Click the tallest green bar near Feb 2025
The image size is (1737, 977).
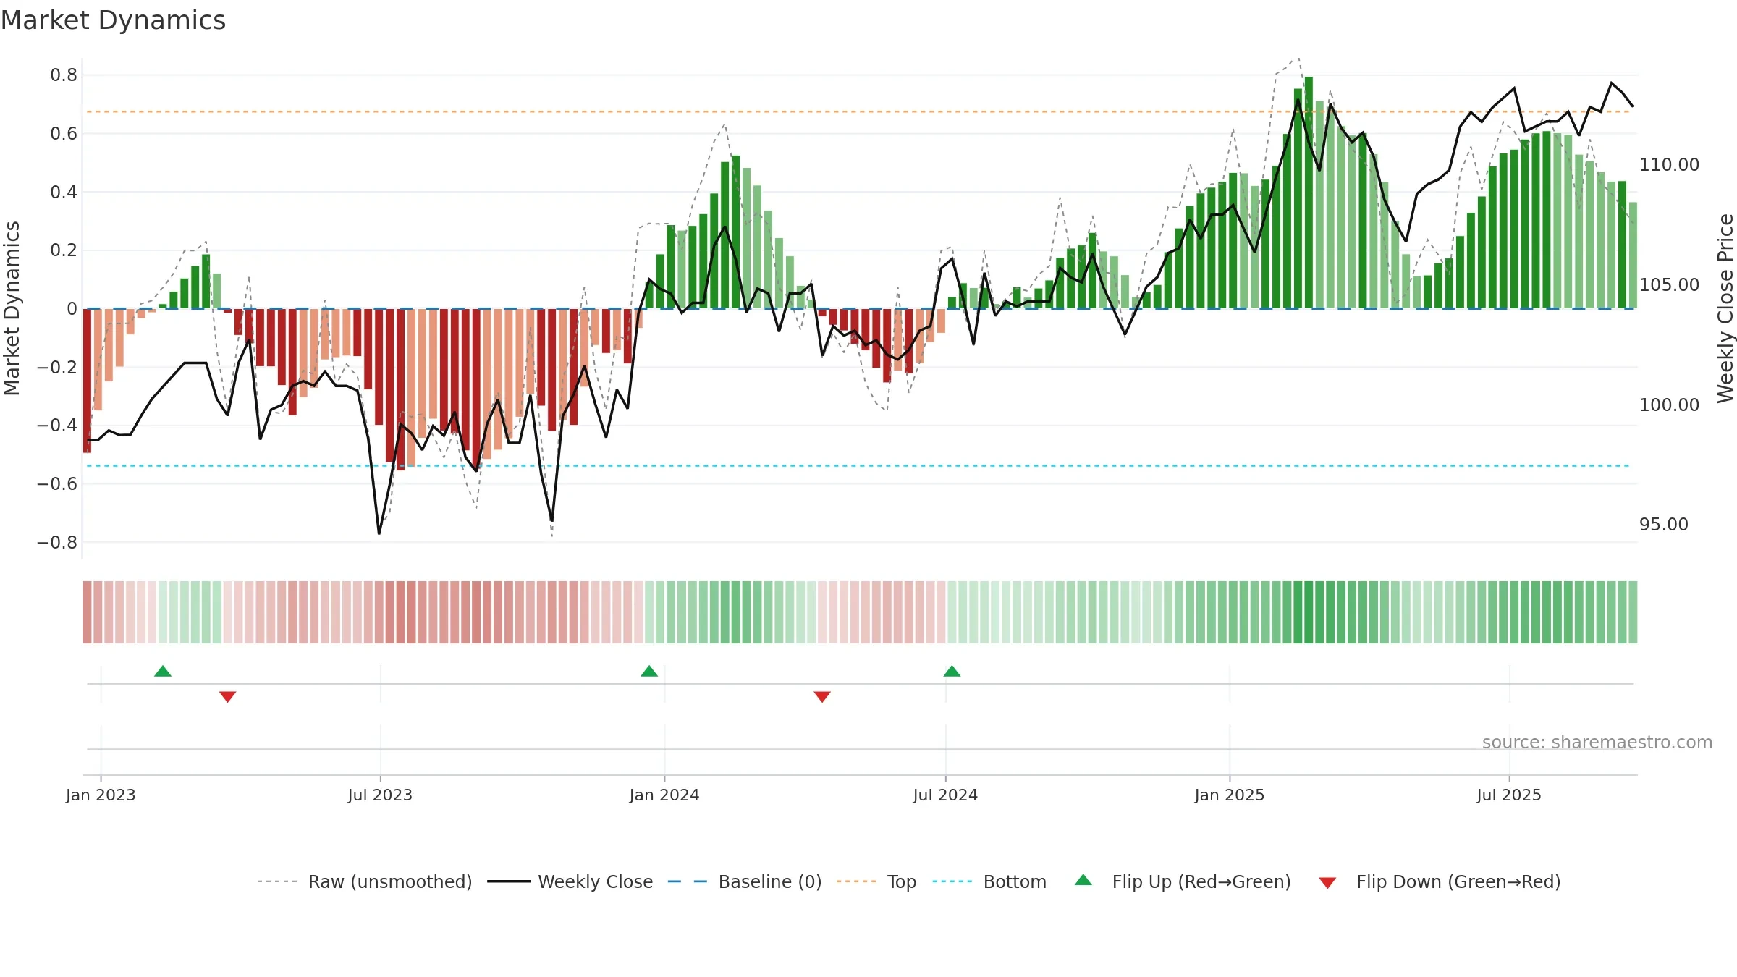pos(1309,193)
